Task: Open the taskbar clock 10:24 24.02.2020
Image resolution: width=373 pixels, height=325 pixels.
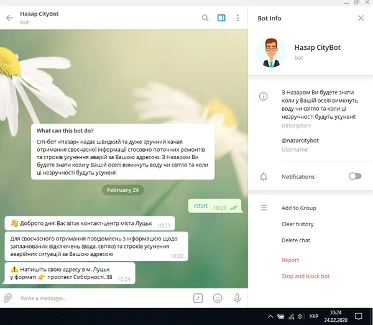Action: 336,316
